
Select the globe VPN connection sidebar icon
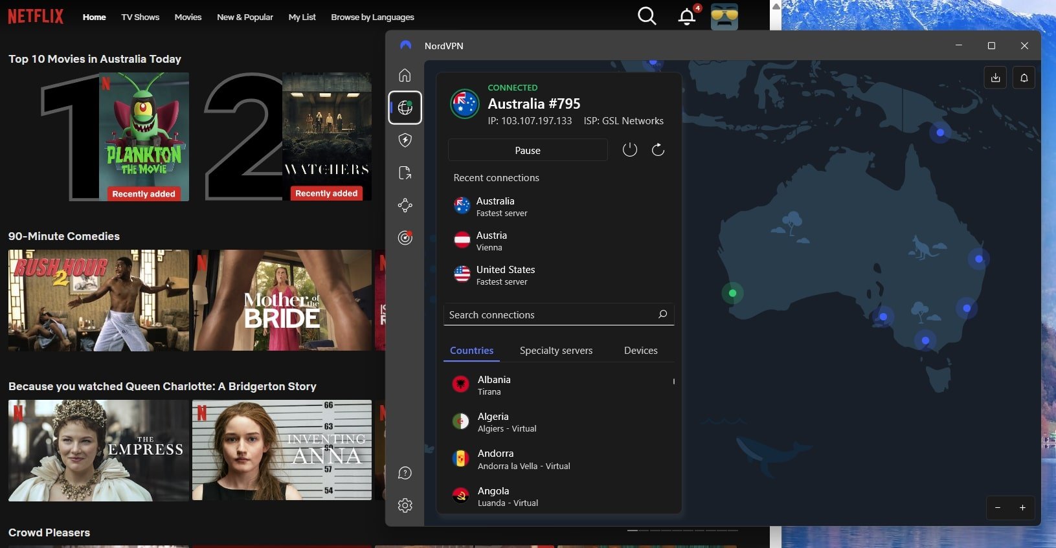(405, 107)
